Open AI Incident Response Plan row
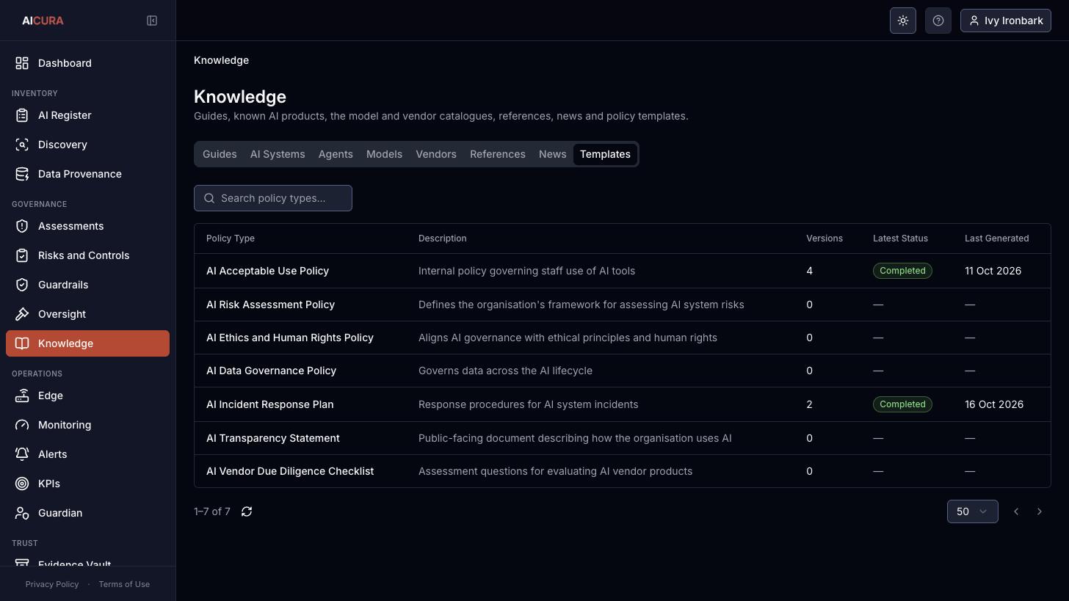 (623, 404)
